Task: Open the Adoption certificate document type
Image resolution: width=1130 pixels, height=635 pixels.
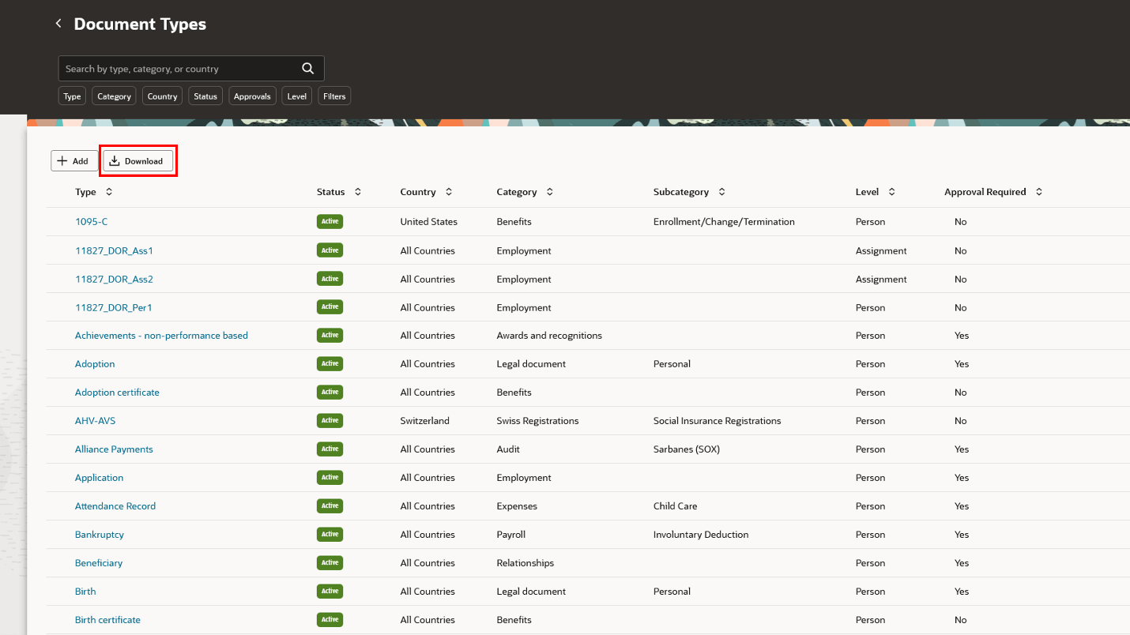Action: [x=117, y=393]
